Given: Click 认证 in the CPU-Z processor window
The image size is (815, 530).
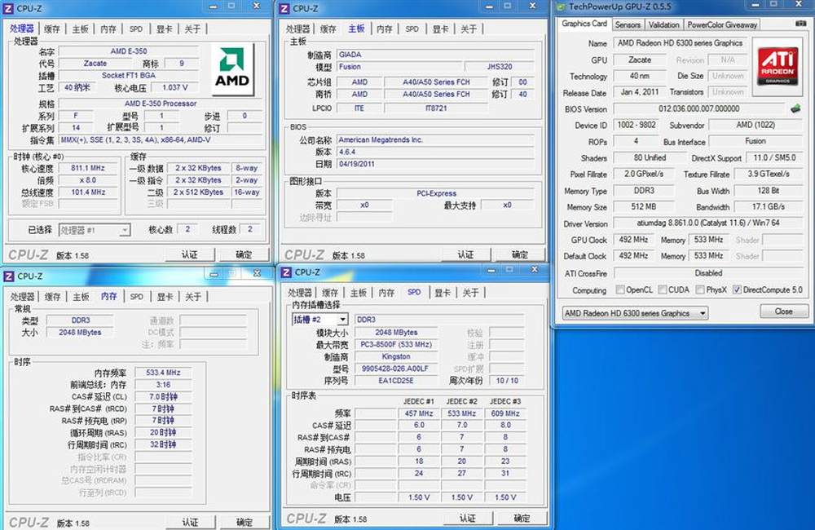Looking at the screenshot, I should pyautogui.click(x=189, y=255).
